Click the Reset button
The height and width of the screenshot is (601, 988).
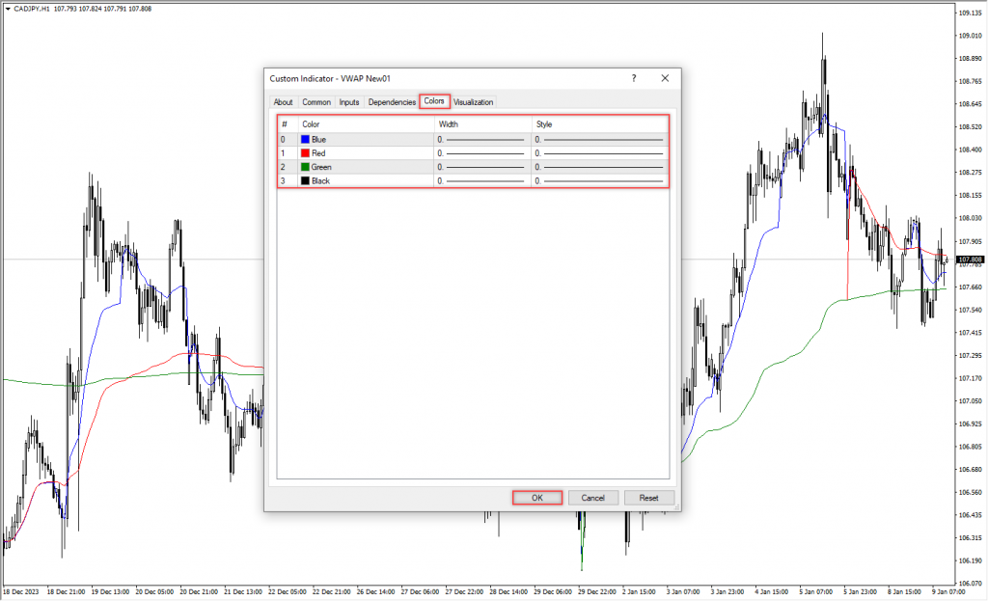[649, 498]
